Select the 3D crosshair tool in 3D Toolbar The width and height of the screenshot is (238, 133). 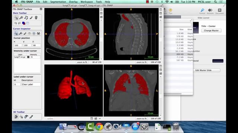[x=21, y=117]
